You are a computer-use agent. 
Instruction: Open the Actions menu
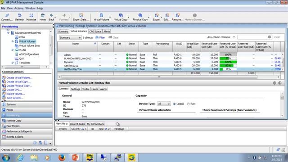(x=19, y=8)
